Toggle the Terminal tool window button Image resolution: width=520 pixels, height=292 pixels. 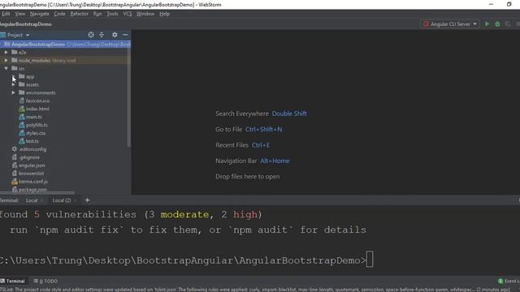[x=13, y=281]
